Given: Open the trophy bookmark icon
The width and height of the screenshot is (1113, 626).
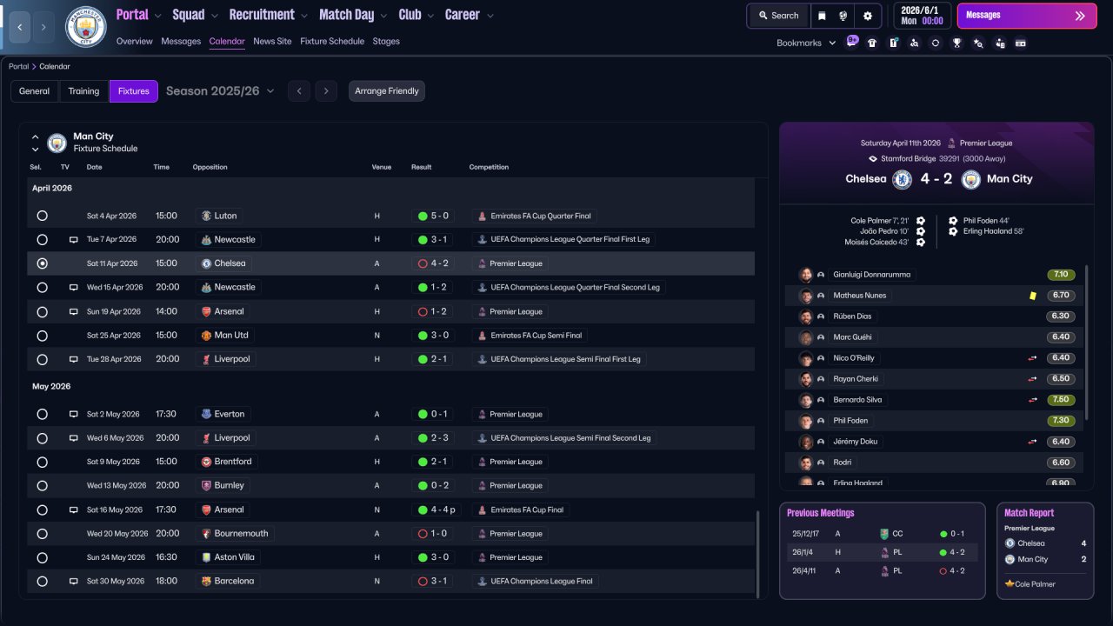Looking at the screenshot, I should click(956, 43).
